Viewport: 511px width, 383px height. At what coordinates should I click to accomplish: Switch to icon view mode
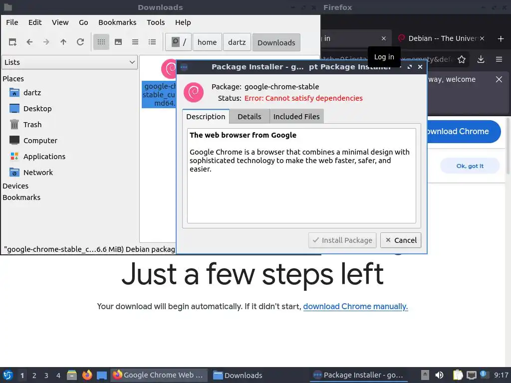pos(101,42)
